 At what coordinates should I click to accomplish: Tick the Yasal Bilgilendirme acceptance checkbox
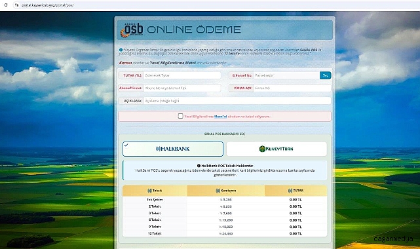pyautogui.click(x=181, y=116)
